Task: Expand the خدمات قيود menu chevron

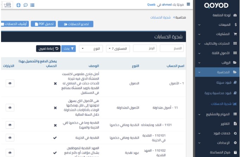Action: [x=199, y=133]
